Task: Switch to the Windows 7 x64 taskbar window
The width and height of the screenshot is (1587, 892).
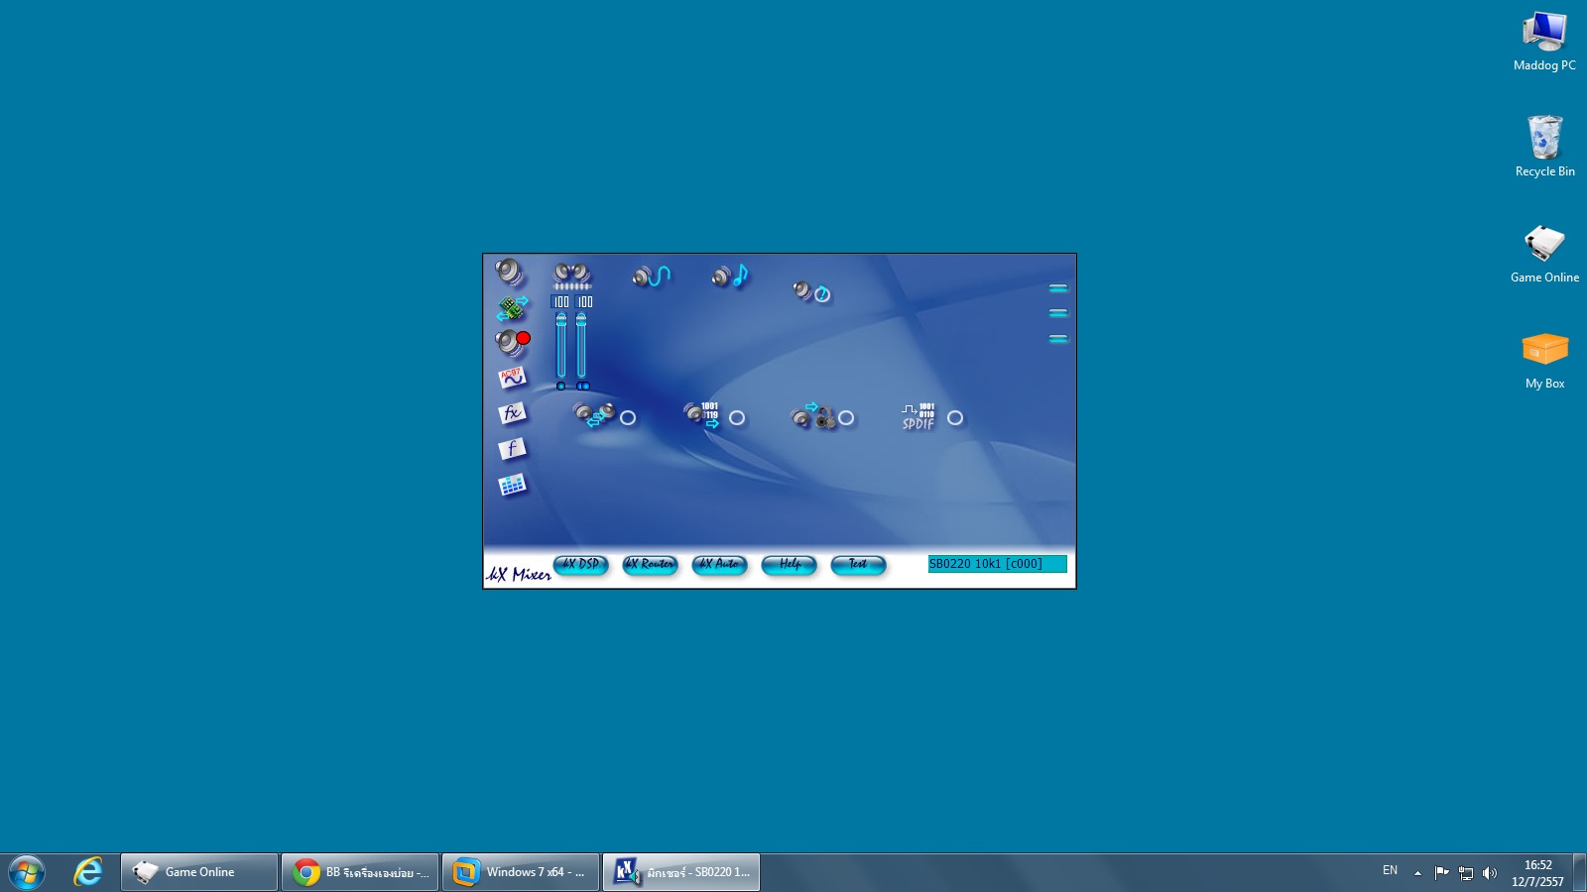Action: coord(521,872)
